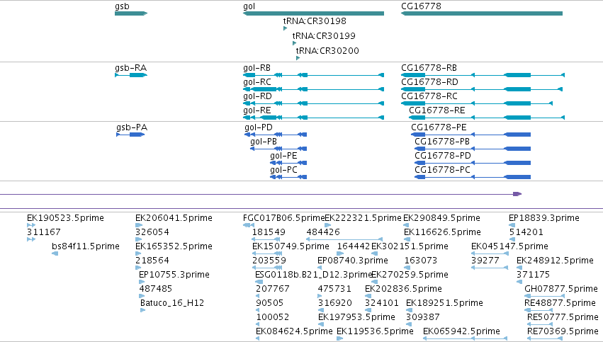Select the bs84f11.5prime EST arrow

pyautogui.click(x=55, y=253)
